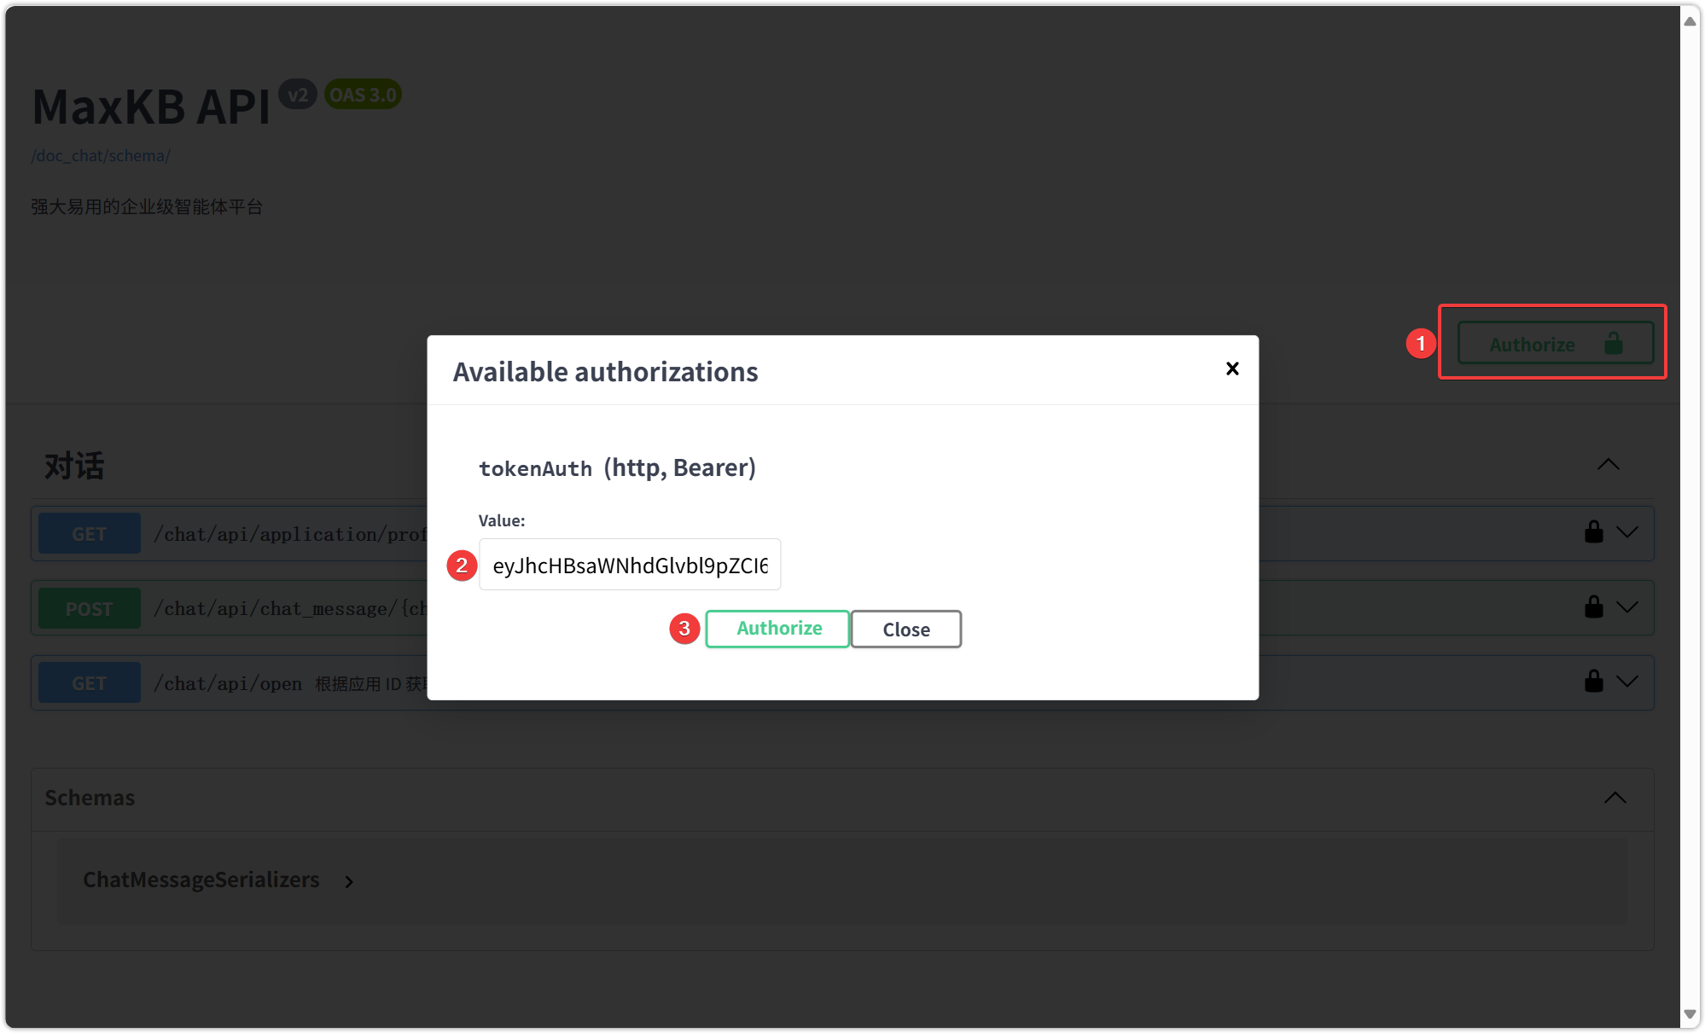Screen dimensions: 1705x1033
Task: Expand ChatMessageSerializers schema arrow
Action: pyautogui.click(x=349, y=882)
